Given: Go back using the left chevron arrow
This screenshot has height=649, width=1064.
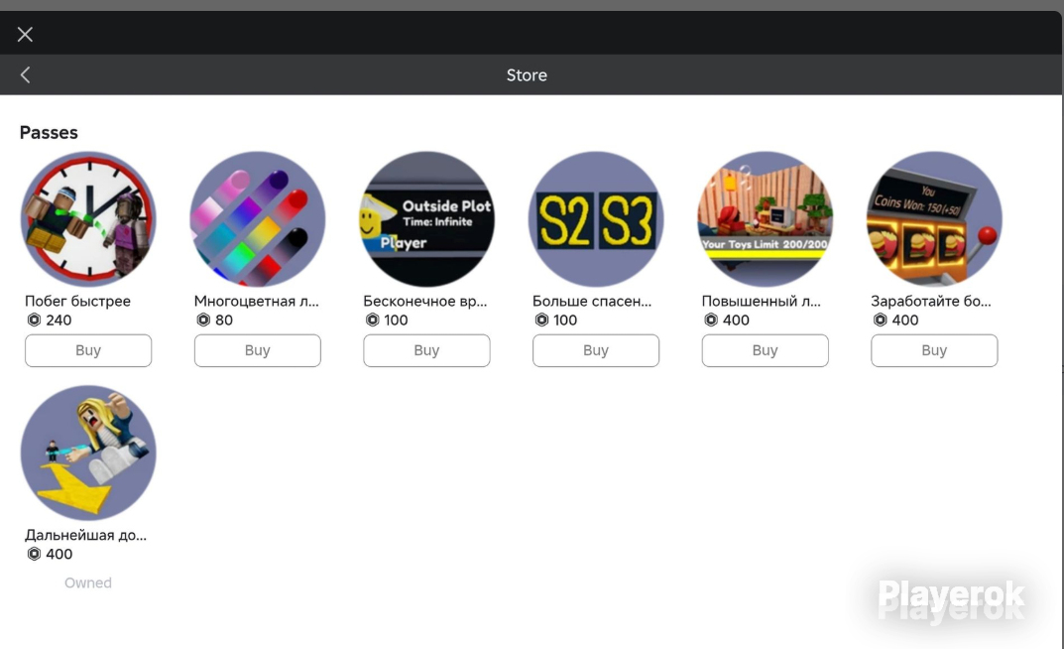Looking at the screenshot, I should pos(25,74).
